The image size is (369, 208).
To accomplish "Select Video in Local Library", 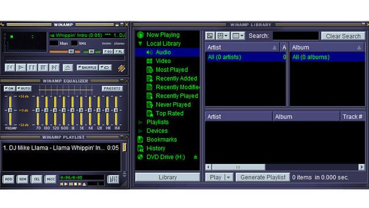I will pos(163,61).
